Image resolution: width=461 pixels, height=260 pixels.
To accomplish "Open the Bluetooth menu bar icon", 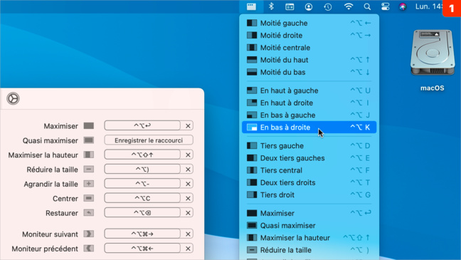I will tap(271, 6).
